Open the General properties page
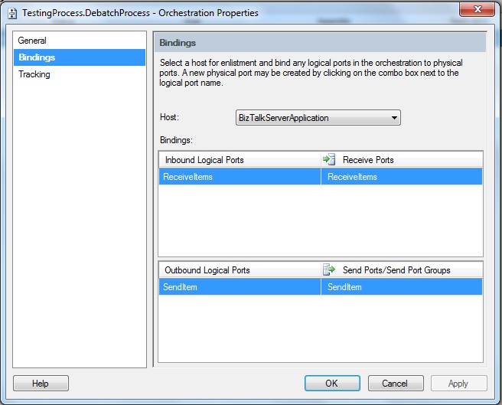502x405 pixels. click(x=32, y=41)
